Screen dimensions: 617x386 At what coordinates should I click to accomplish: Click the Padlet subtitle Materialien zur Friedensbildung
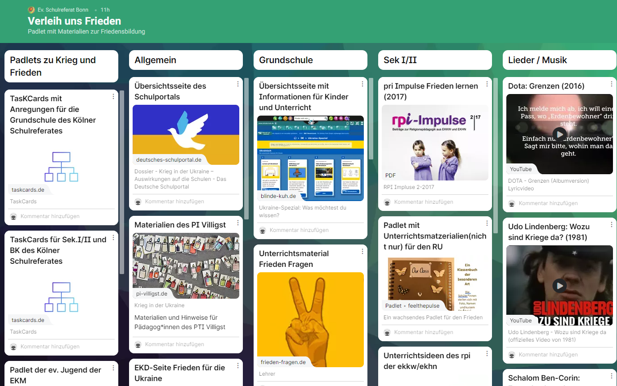click(86, 32)
